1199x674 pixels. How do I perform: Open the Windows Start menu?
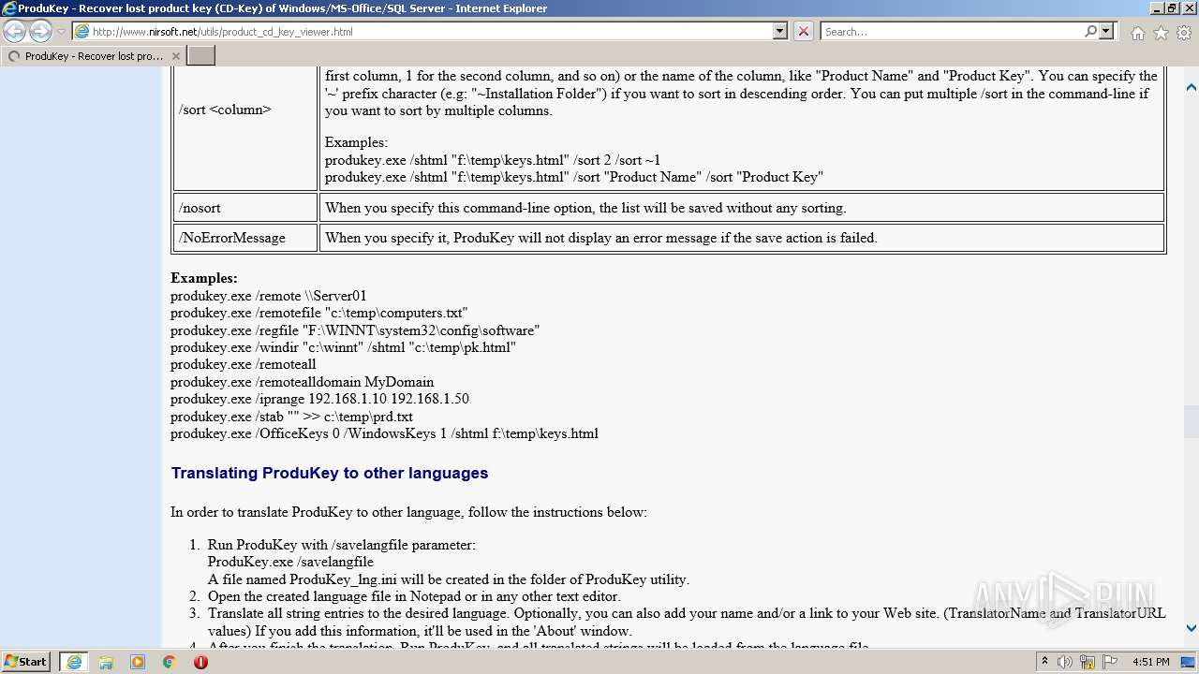pos(25,662)
